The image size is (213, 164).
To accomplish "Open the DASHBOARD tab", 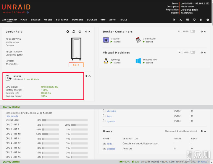I will [9, 20].
